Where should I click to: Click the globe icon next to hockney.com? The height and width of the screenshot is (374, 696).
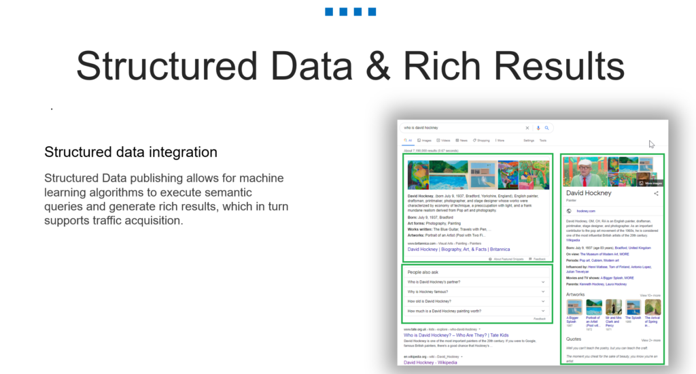(x=569, y=211)
